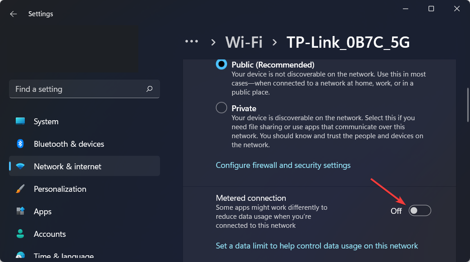Click the Accounts person icon
This screenshot has height=262, width=470.
(20, 234)
